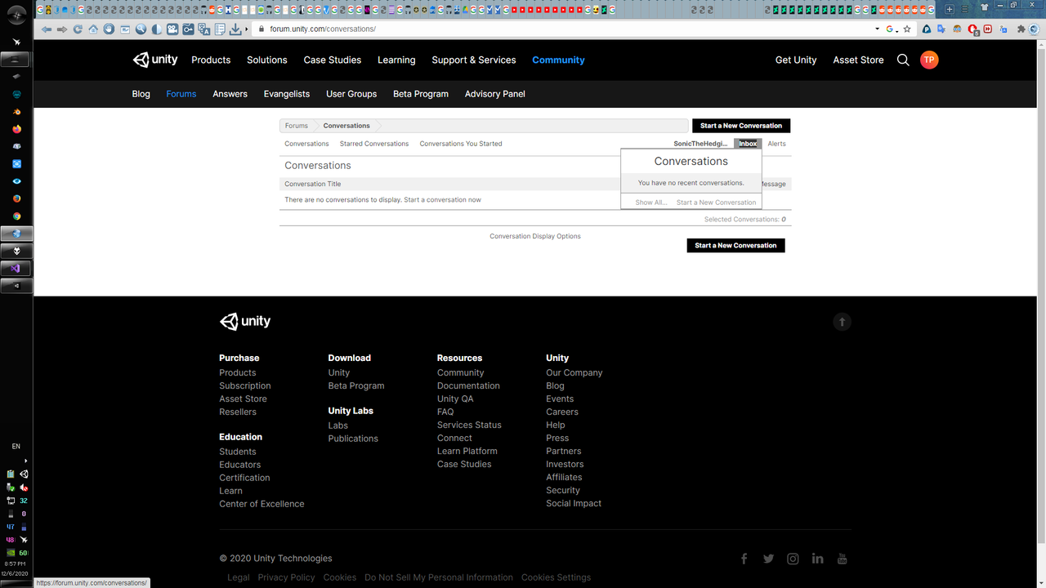Click Start a New Conversation in popup
This screenshot has height=588, width=1046.
[716, 203]
